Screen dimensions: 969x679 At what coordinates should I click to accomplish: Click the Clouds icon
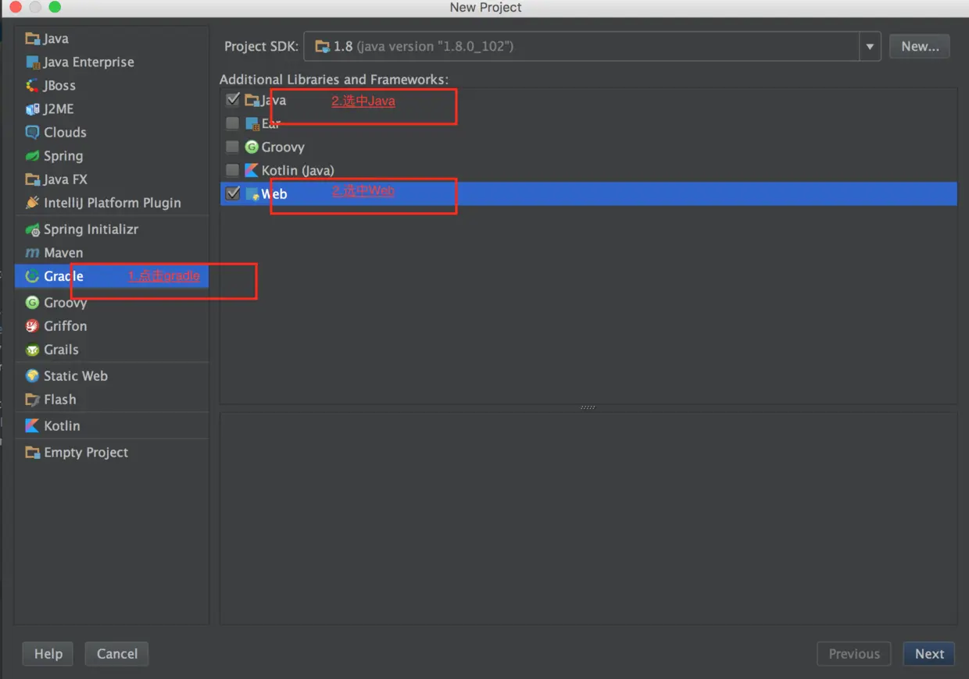(32, 133)
